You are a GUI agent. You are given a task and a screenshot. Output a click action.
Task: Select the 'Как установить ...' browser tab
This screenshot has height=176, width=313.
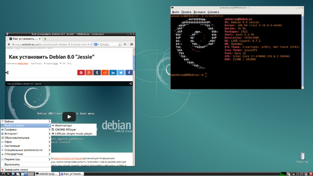click(x=25, y=39)
